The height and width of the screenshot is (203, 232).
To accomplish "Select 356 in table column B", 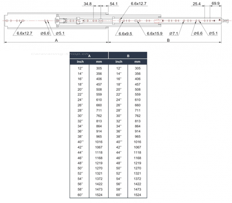I will click(137, 74).
